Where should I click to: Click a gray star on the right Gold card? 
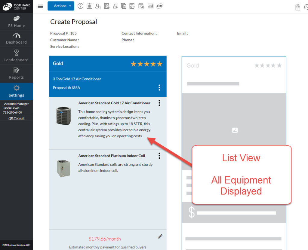click(x=268, y=65)
